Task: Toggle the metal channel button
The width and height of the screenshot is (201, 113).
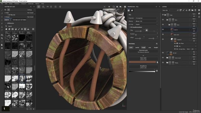Action: [137, 47]
